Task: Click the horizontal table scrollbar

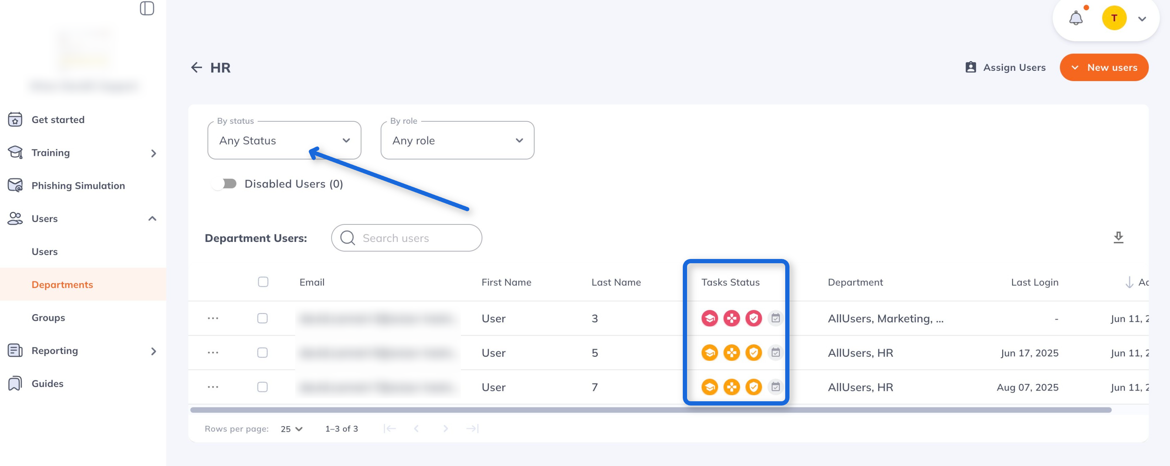Action: pyautogui.click(x=650, y=410)
